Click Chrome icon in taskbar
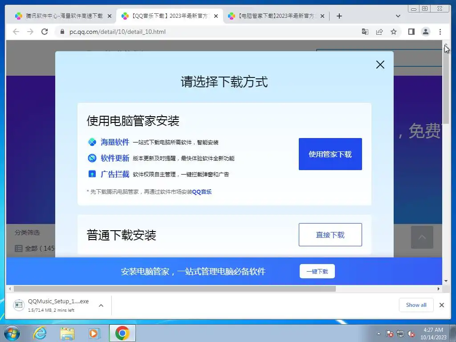456x342 pixels. tap(122, 333)
